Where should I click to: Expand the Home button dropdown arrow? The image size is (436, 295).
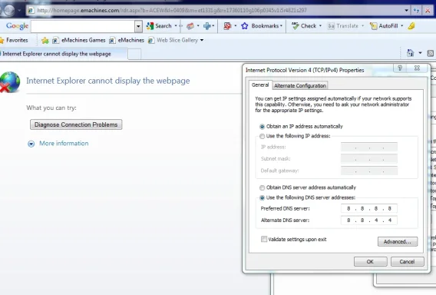[x=420, y=53]
